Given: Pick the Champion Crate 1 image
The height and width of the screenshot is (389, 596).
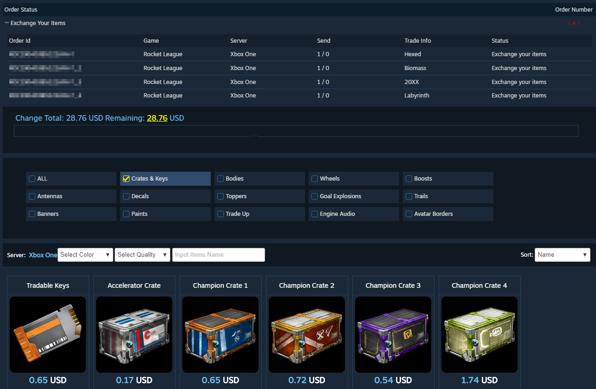Looking at the screenshot, I should [220, 334].
